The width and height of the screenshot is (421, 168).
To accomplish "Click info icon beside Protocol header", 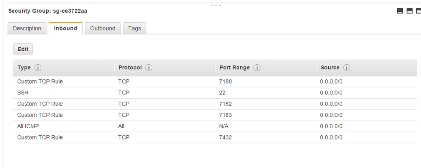I will [x=149, y=68].
